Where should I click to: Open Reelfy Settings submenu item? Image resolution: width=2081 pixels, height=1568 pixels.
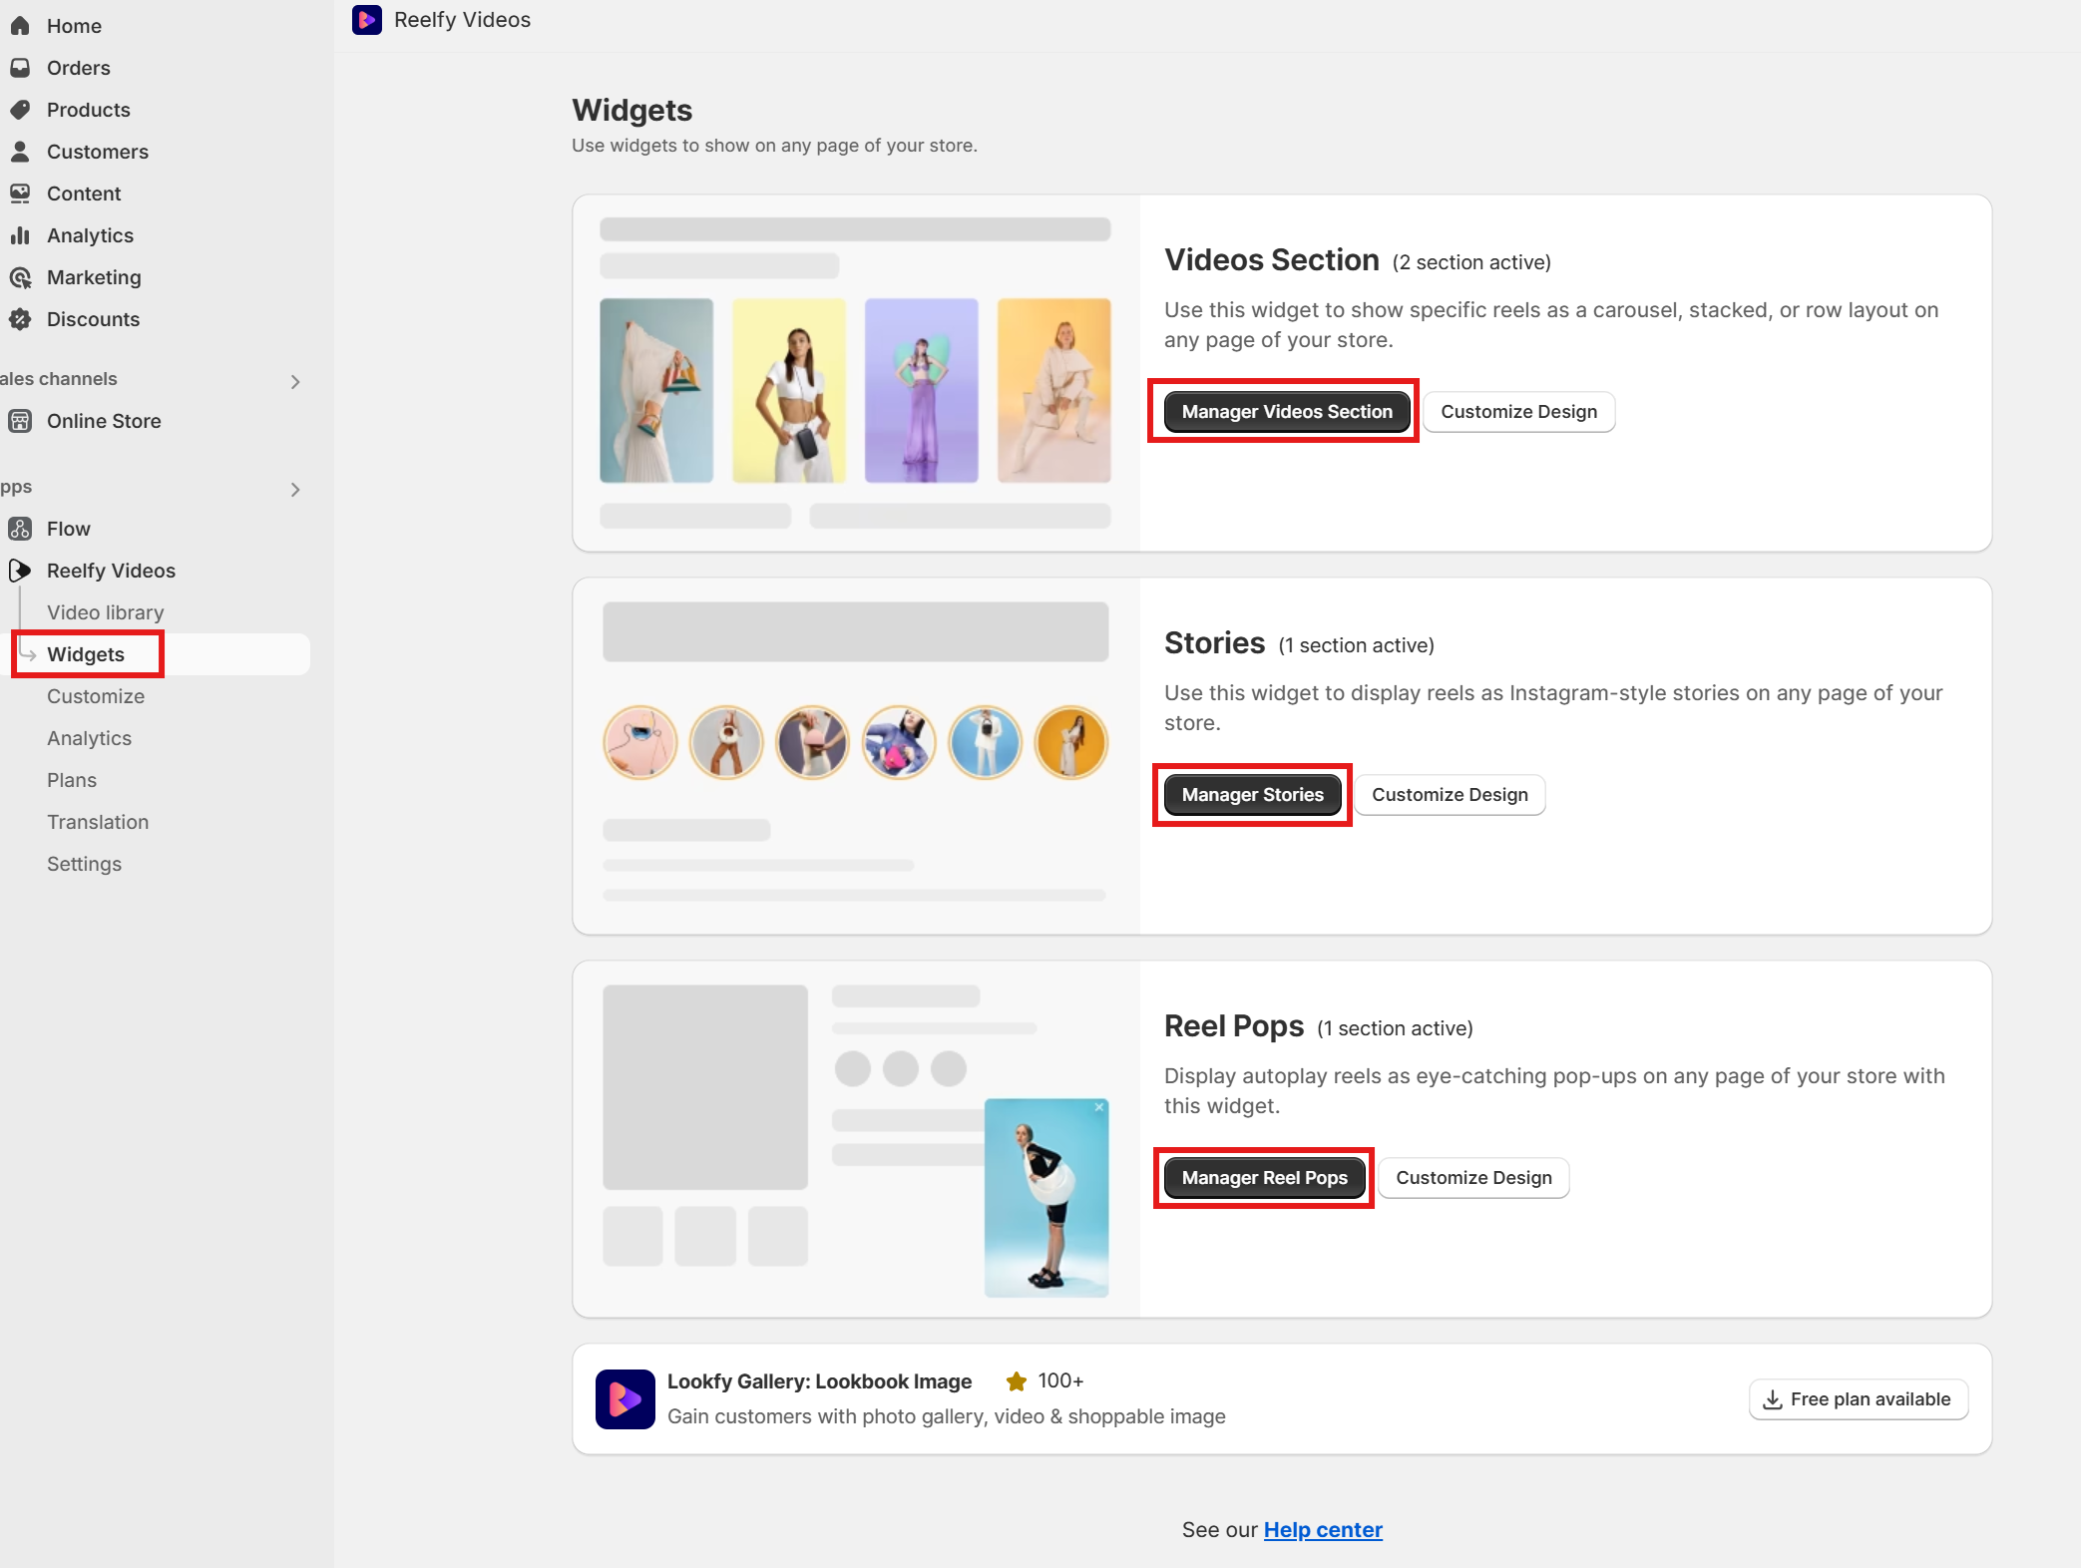coord(85,864)
